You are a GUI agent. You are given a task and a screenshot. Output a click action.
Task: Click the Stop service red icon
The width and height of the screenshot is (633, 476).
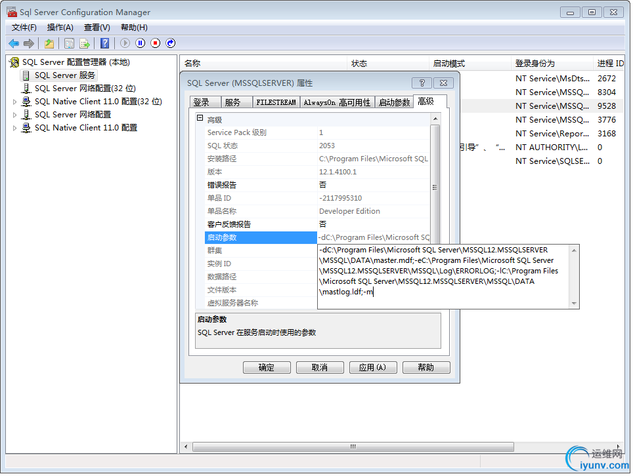pos(156,43)
